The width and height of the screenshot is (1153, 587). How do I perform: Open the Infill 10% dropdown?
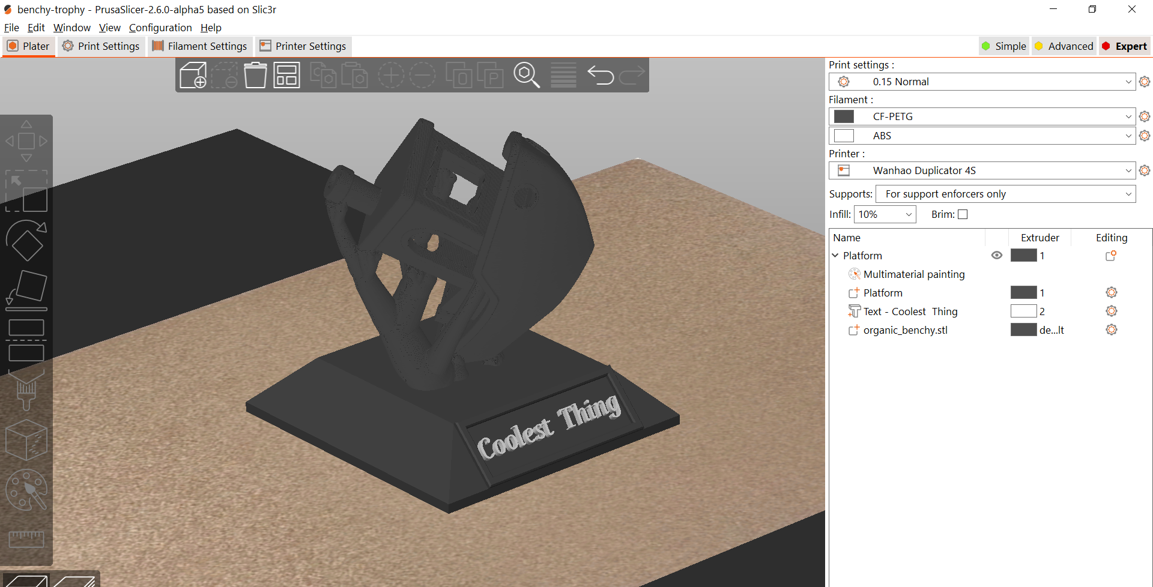pos(886,214)
